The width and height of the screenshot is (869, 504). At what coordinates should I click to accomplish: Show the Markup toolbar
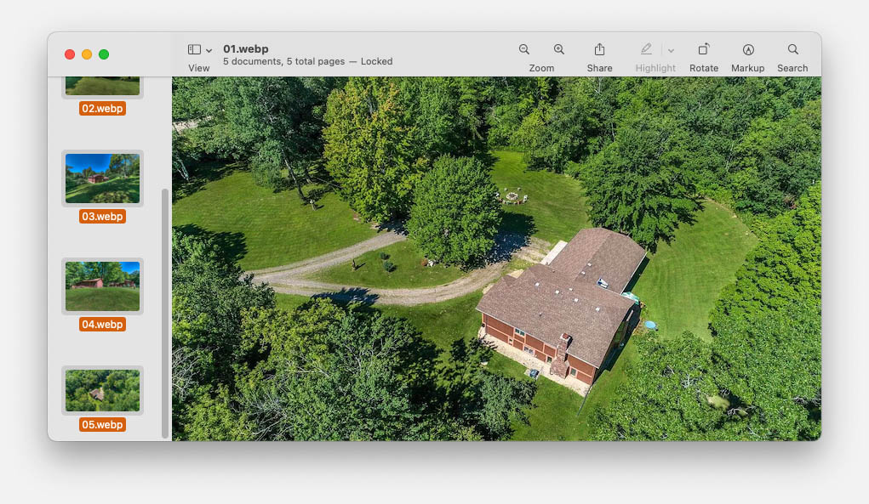click(747, 50)
